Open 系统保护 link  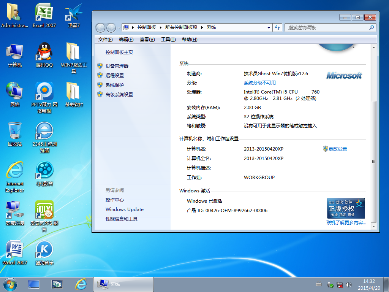coord(115,85)
